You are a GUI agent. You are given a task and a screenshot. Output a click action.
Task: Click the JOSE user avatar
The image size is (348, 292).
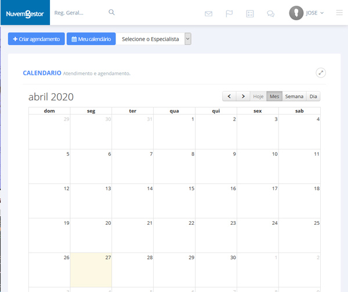pyautogui.click(x=296, y=13)
